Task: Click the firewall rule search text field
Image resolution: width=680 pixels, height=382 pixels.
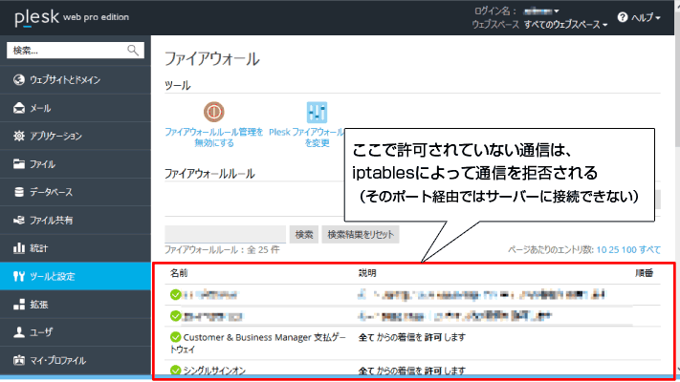Action: pyautogui.click(x=225, y=234)
